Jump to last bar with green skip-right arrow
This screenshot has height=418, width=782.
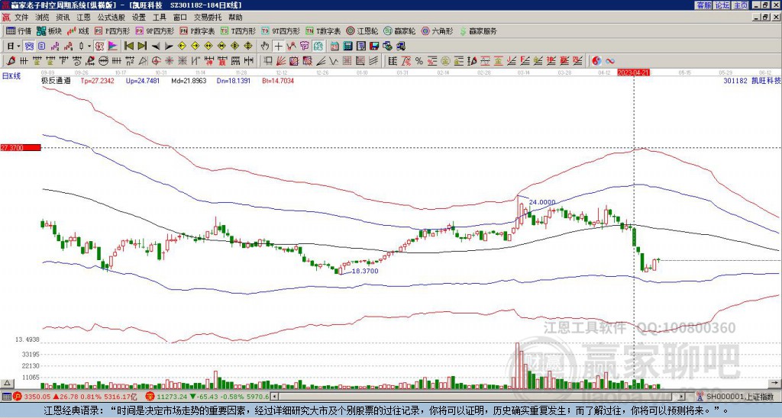(x=142, y=47)
